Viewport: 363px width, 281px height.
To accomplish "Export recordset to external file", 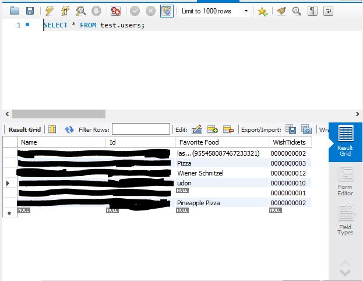I will [291, 129].
